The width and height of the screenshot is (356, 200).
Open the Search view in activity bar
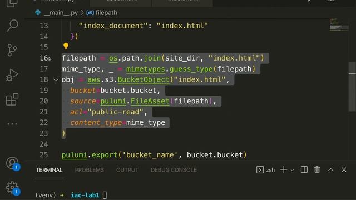[12, 26]
